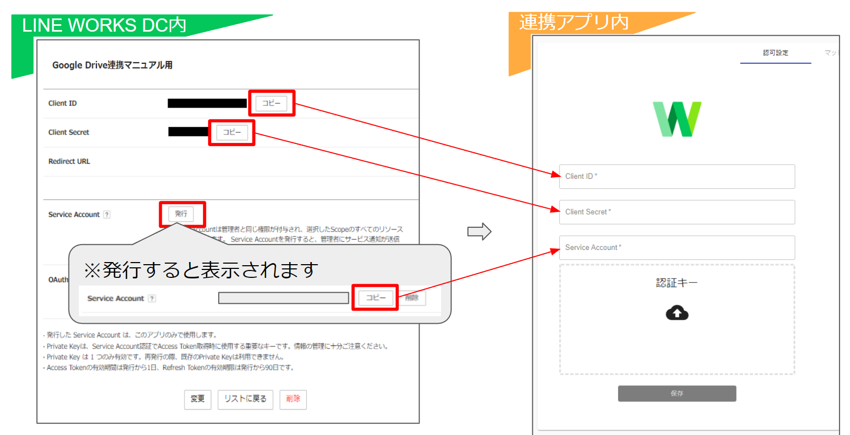
Task: Click the Redirect URL label
Action: pyautogui.click(x=69, y=161)
